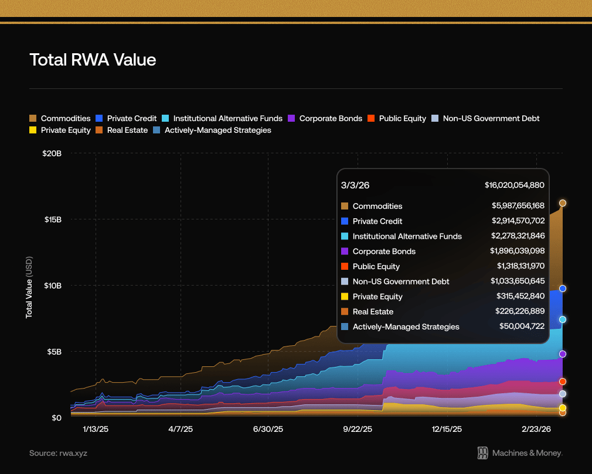The image size is (592, 474).
Task: Click the $15B y-axis label
Action: pos(53,219)
